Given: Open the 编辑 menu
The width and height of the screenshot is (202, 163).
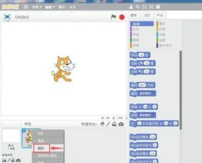Looking at the screenshot, I should (50, 7).
